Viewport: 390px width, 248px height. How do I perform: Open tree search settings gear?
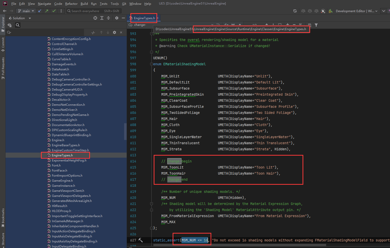(x=114, y=32)
